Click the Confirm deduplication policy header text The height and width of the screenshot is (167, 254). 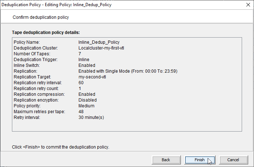[41, 17]
